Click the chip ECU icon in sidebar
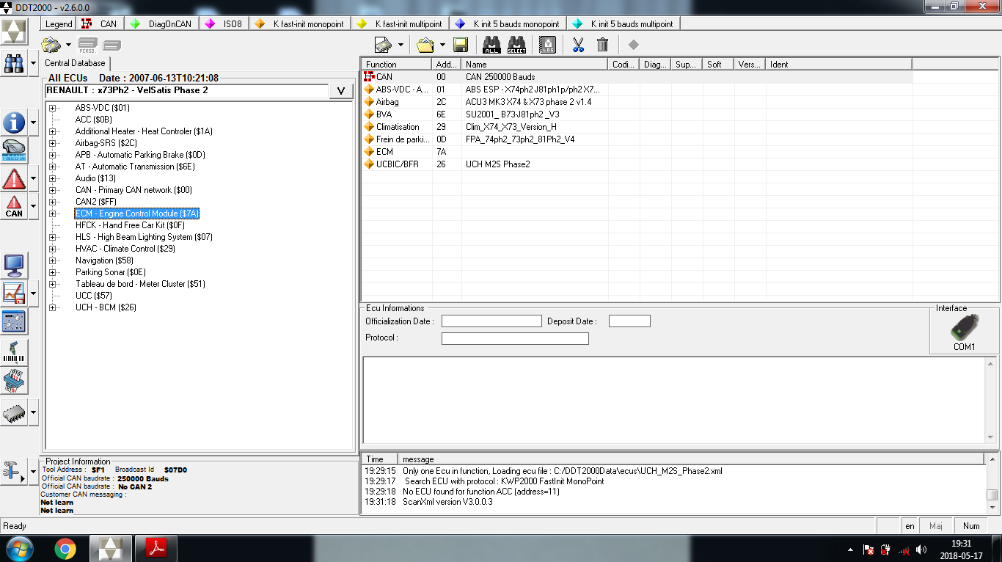The width and height of the screenshot is (1002, 562). [14, 413]
